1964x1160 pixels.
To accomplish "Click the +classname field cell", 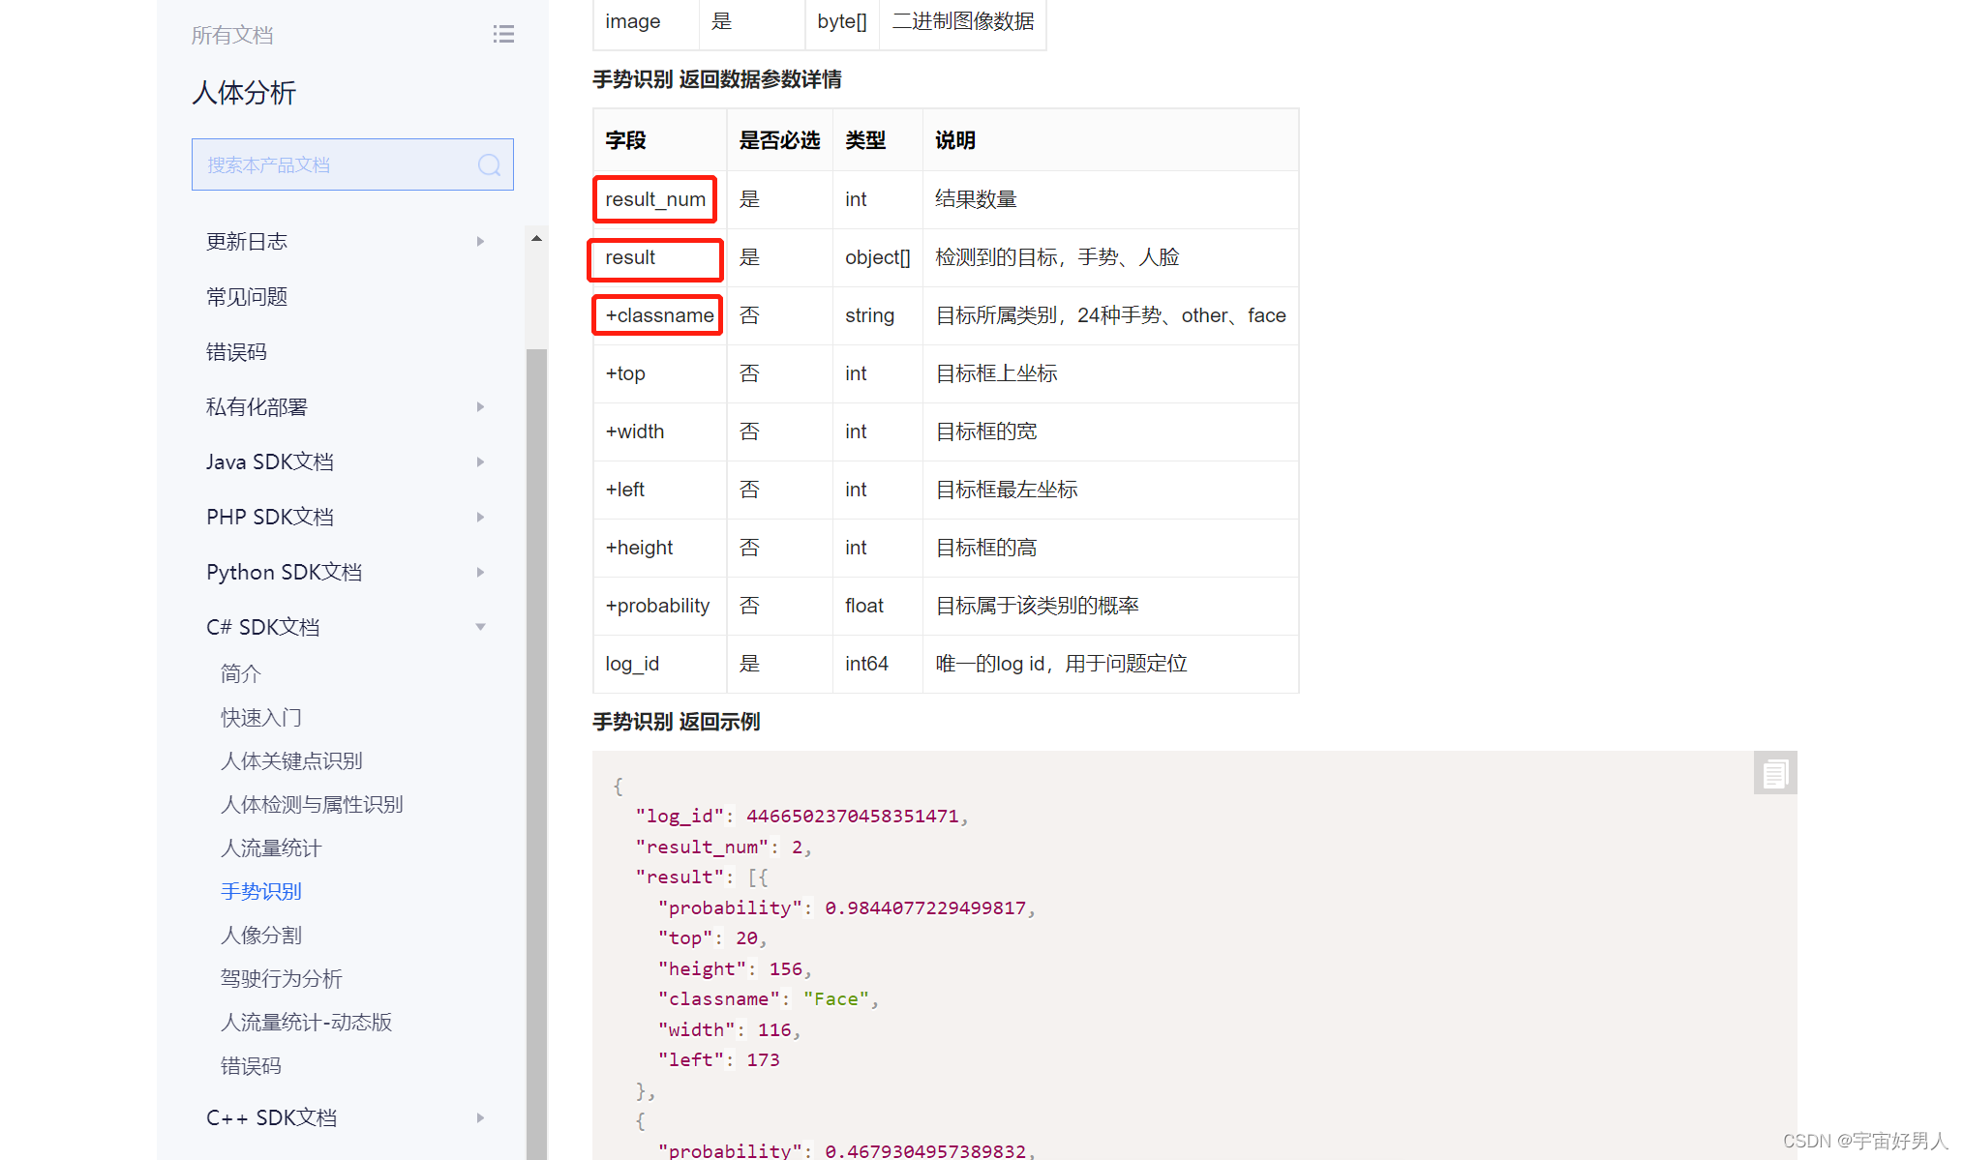I will coord(658,315).
